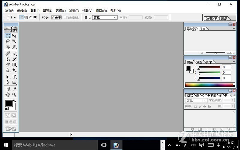Select the History Brush tool
Image resolution: width=240 pixels, height=150 pixels.
(x=14, y=59)
